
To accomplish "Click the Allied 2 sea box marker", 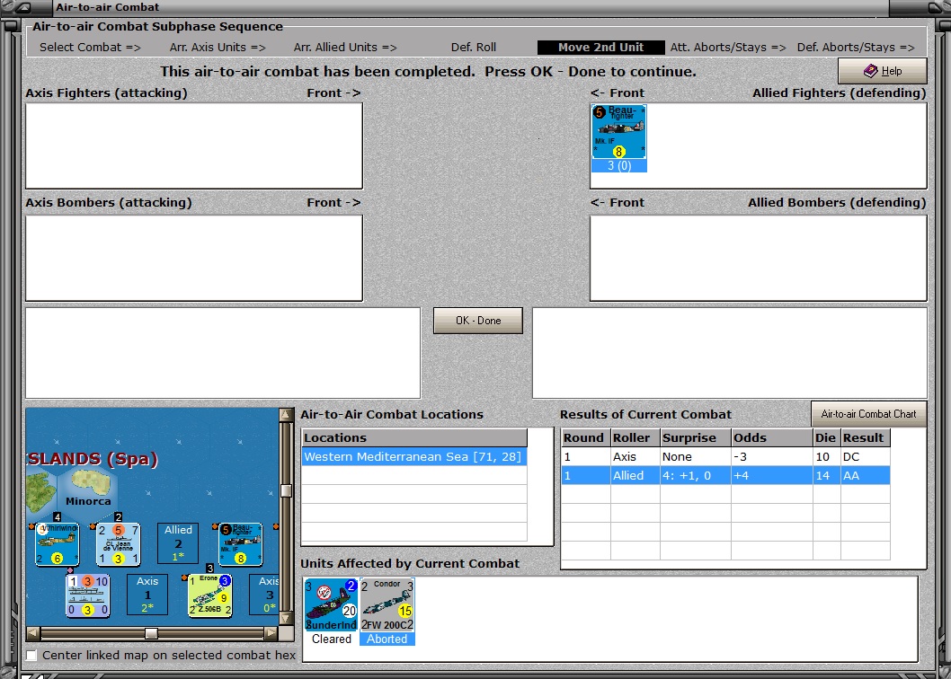I will (x=178, y=543).
